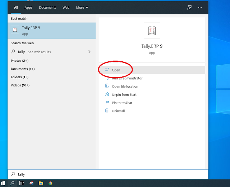This screenshot has width=230, height=187.
Task: Open the Windows Start menu
Action: tap(3, 183)
